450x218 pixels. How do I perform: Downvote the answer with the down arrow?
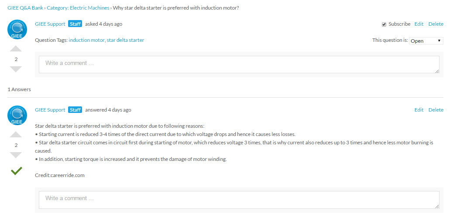tap(16, 155)
